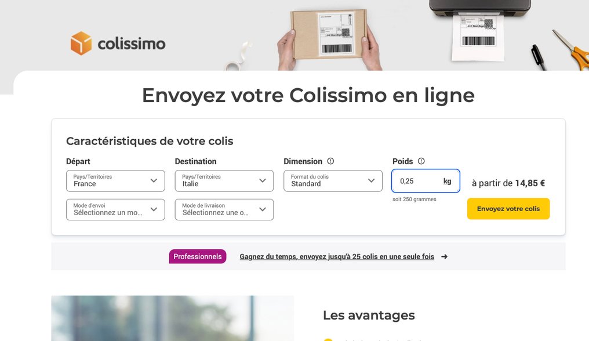Click the Poids info icon
Screen dimensions: 589x341
[421, 161]
